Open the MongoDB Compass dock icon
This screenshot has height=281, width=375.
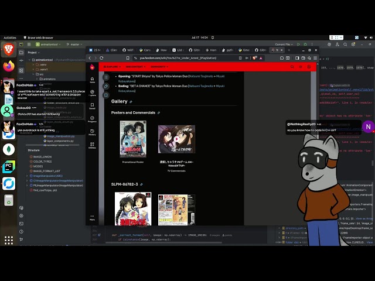coord(9,149)
